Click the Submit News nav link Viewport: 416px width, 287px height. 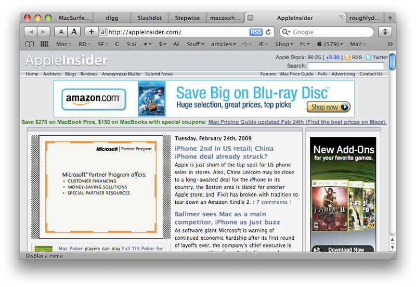[159, 74]
